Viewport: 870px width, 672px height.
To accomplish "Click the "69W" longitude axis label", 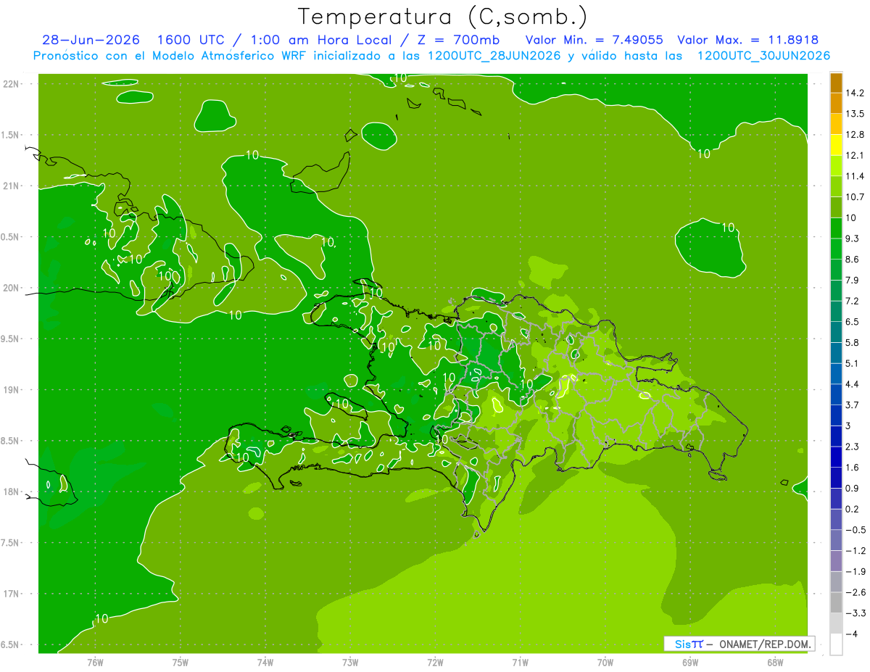I will click(x=690, y=663).
